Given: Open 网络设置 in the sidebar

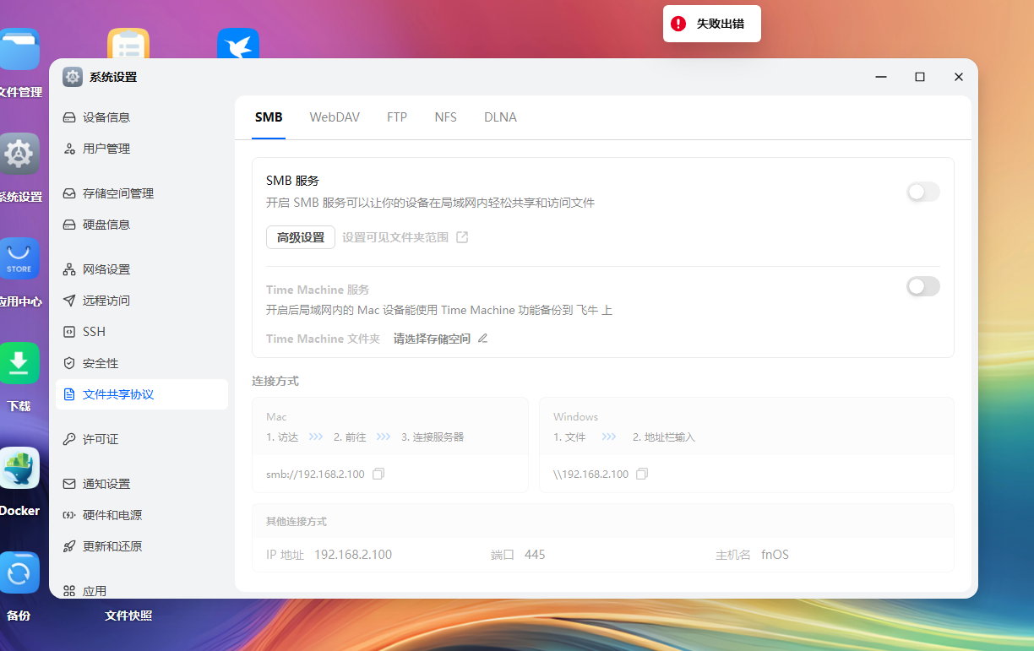Looking at the screenshot, I should click(x=108, y=269).
